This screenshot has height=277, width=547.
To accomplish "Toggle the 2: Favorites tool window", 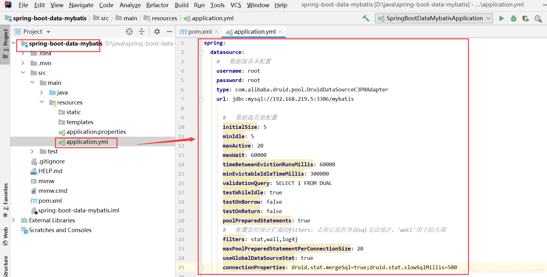I will point(5,200).
